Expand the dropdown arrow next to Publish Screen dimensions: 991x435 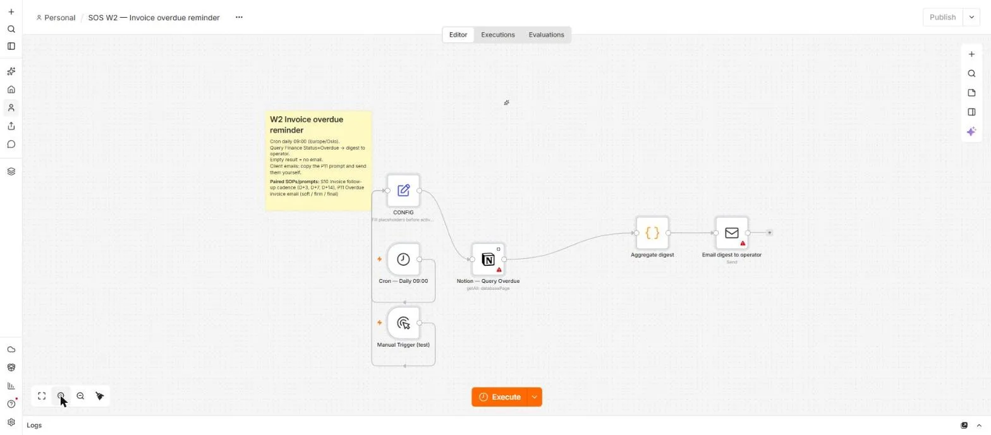pos(971,18)
